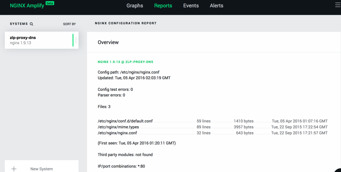This screenshot has height=172, width=341.
Task: Click the SYSTEMS sidebar label
Action: click(x=19, y=24)
